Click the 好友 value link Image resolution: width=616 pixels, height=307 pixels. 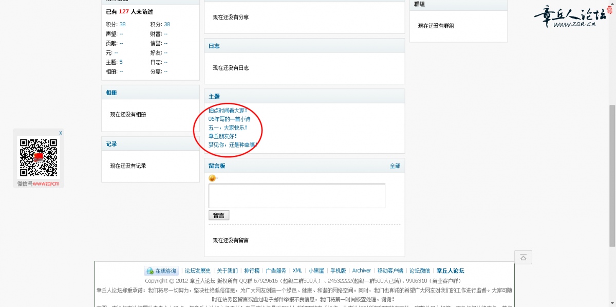pyautogui.click(x=166, y=52)
